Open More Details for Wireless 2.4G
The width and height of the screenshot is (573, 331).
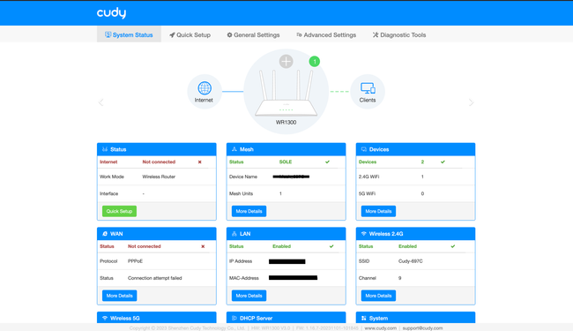coord(378,296)
